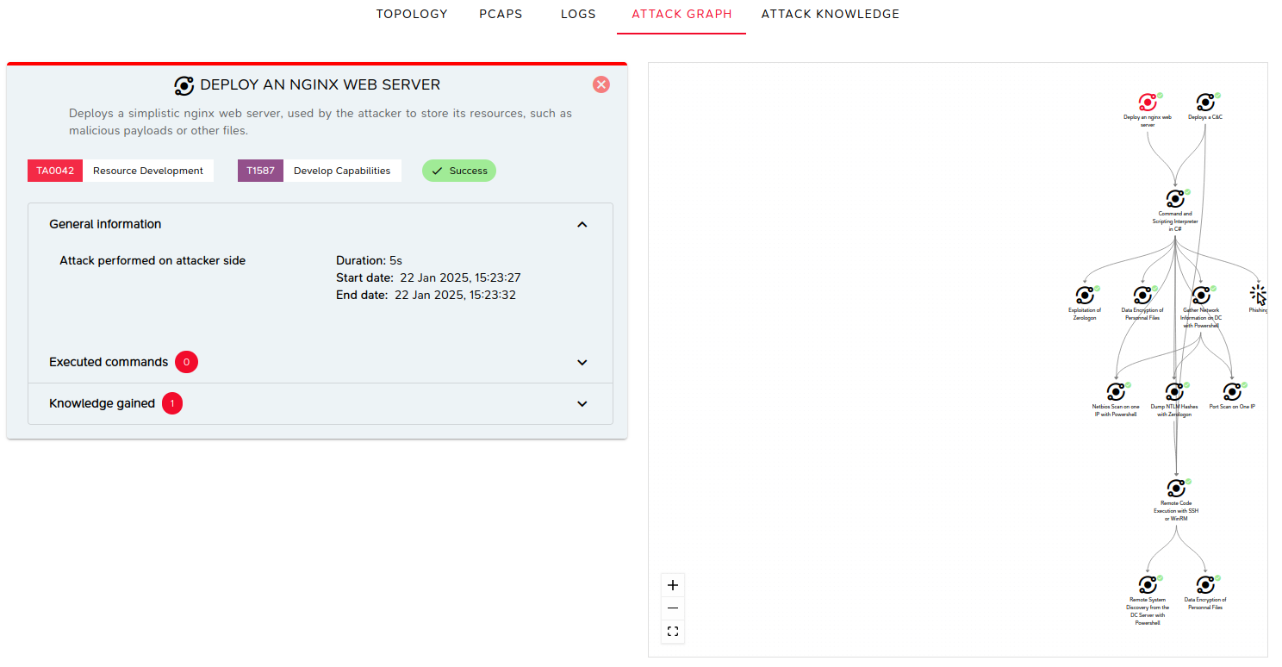This screenshot has height=667, width=1282.
Task: Zoom out of the attack graph
Action: tap(673, 608)
